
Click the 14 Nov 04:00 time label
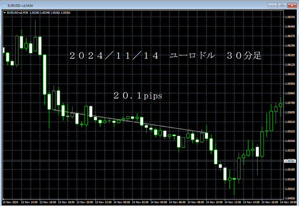tap(159, 202)
